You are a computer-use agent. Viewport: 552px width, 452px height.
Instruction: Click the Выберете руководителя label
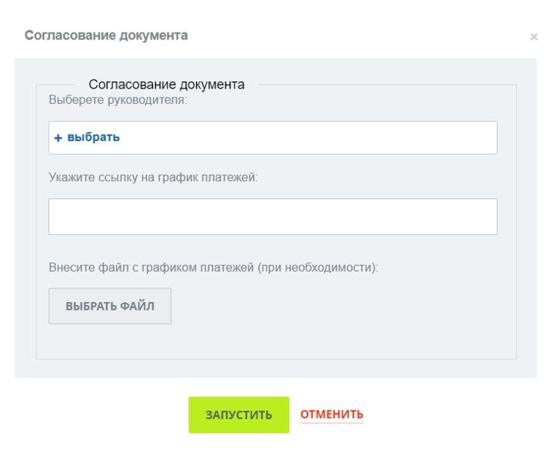coord(117,100)
